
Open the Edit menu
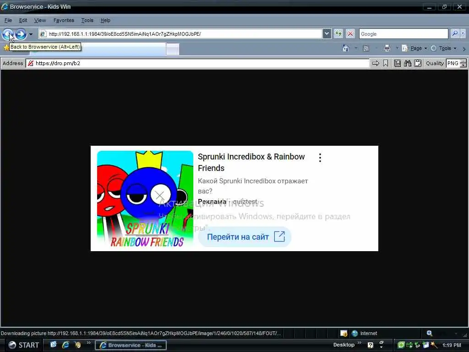23,20
